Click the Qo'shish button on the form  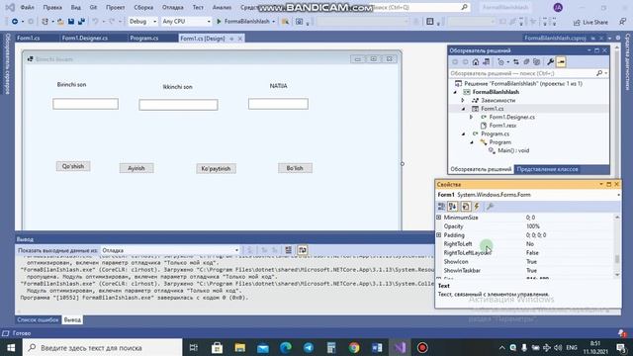coord(73,166)
